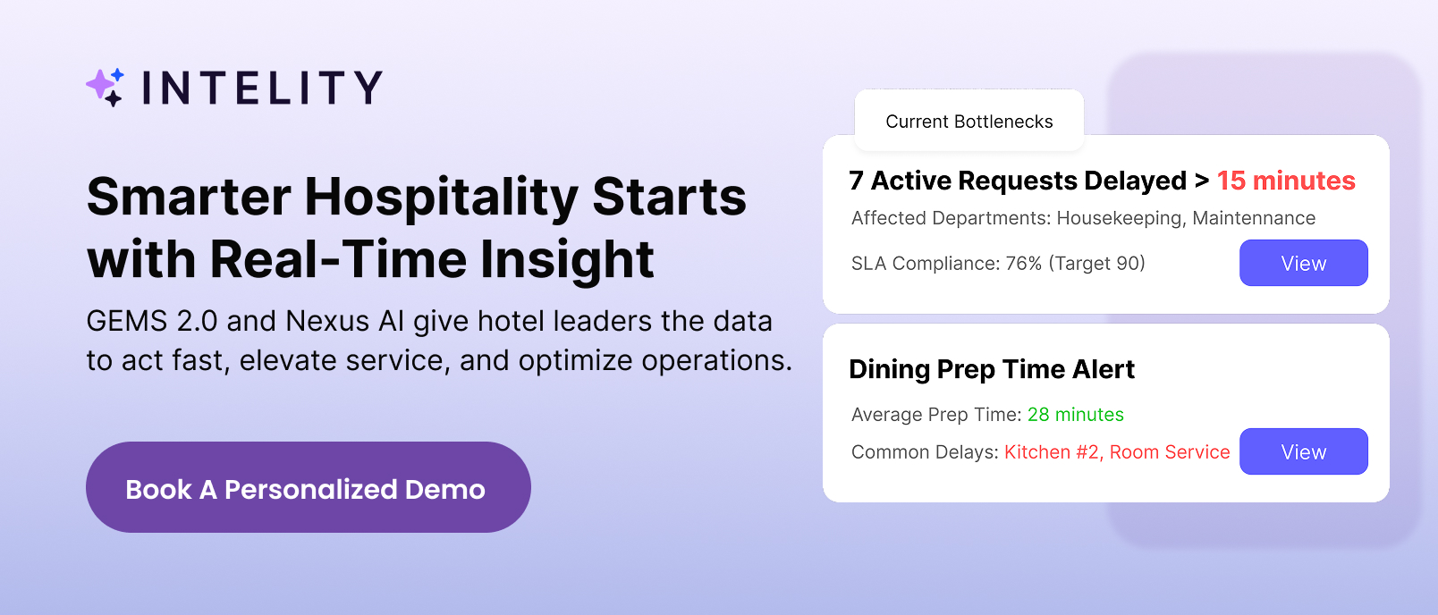1438x615 pixels.
Task: Click the SLA Compliance 76% line
Action: click(x=998, y=263)
